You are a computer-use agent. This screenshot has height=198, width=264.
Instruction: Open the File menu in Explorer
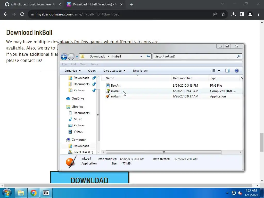coord(64,64)
